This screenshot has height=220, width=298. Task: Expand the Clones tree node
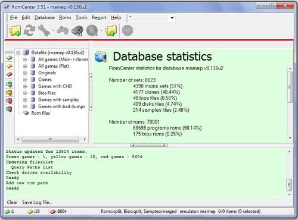click(x=25, y=80)
